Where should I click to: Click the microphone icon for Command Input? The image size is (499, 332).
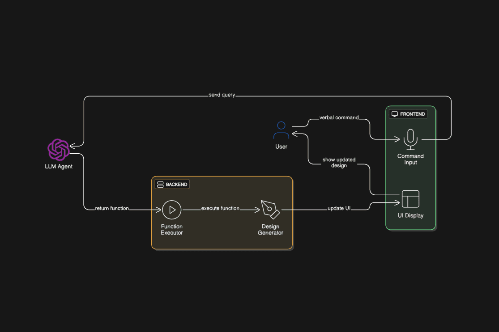click(x=410, y=139)
